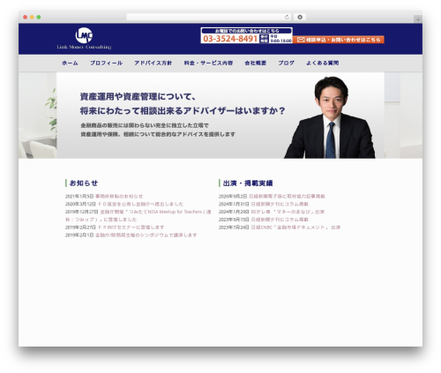Open the 2023年9月15日 日経新聞夕刊 column link
The image size is (441, 373).
click(x=280, y=220)
